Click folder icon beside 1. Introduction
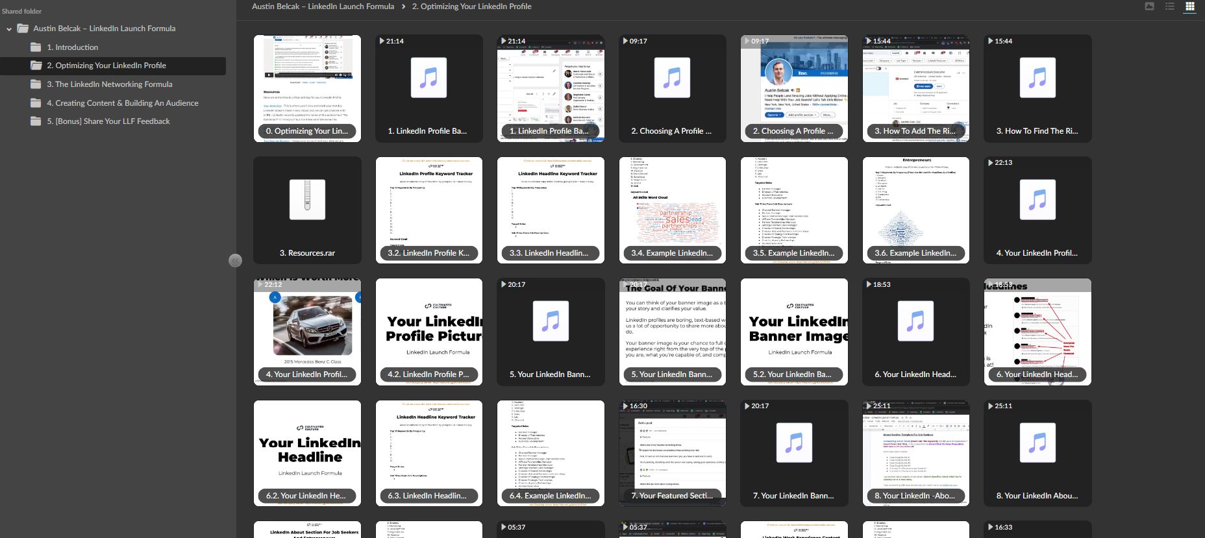1205x538 pixels. [x=36, y=47]
